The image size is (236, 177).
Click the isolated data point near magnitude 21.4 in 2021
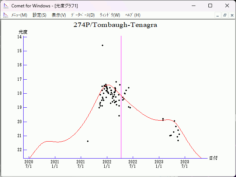pos(88,141)
